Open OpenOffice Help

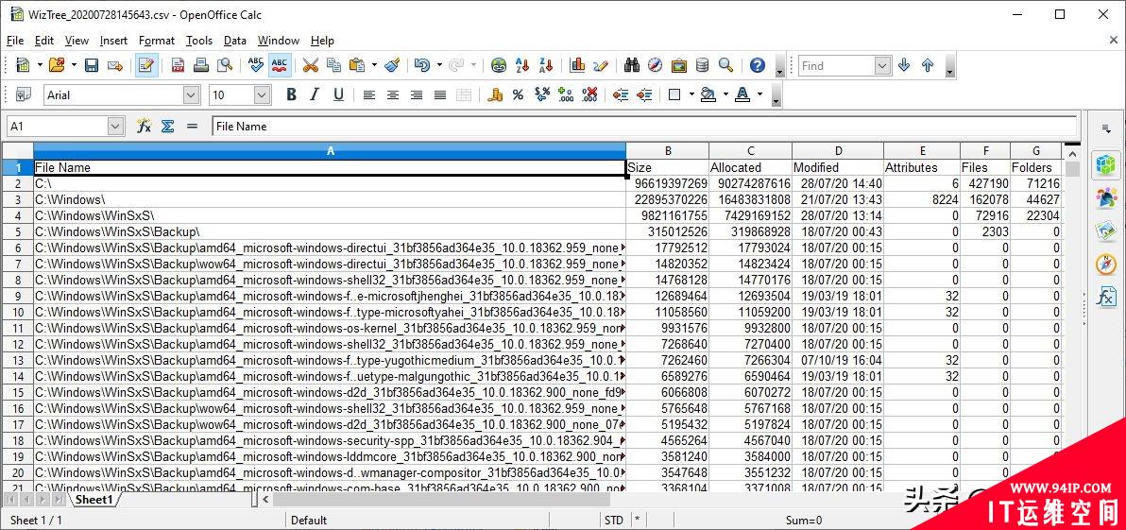click(757, 65)
